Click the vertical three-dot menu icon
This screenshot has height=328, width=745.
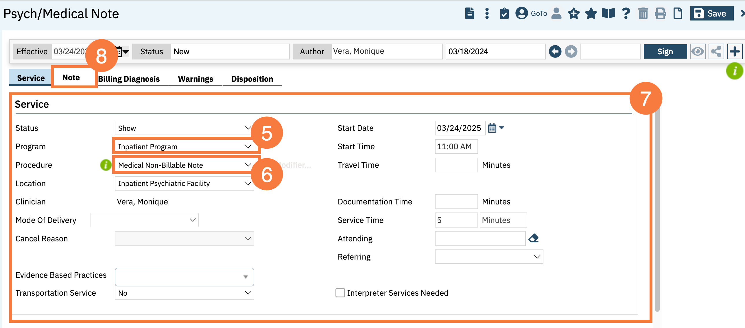pyautogui.click(x=487, y=14)
